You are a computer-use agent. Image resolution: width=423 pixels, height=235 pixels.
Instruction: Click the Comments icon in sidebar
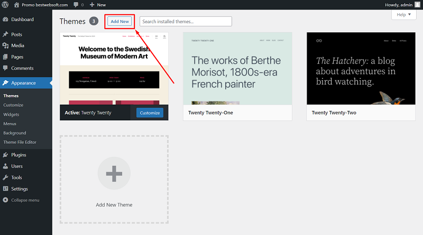tap(5, 68)
